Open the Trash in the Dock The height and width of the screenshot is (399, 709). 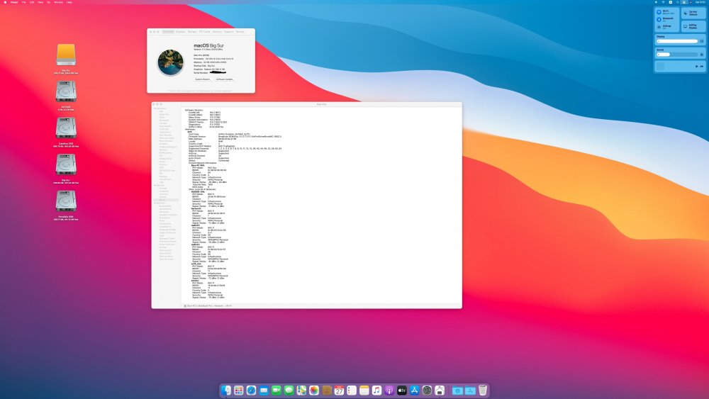coord(483,390)
